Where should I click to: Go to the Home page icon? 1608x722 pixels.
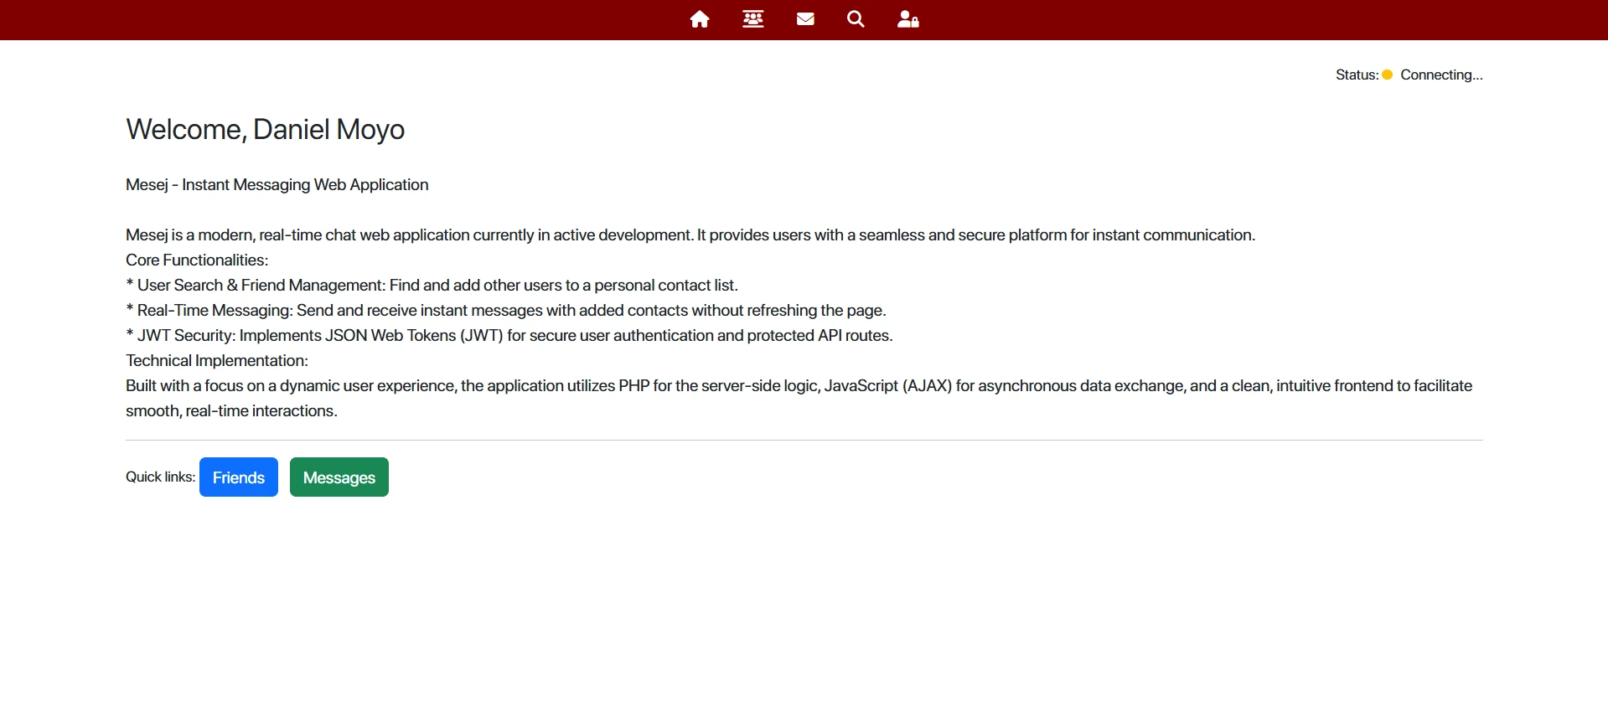pyautogui.click(x=700, y=19)
